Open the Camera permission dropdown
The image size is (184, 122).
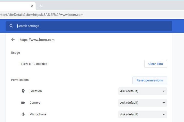142,103
